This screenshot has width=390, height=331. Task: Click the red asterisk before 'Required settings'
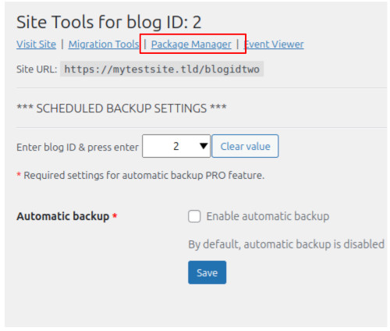click(19, 174)
